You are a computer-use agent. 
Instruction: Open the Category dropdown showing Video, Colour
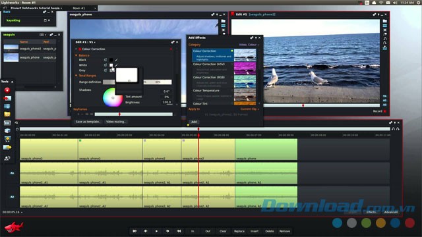pos(249,45)
